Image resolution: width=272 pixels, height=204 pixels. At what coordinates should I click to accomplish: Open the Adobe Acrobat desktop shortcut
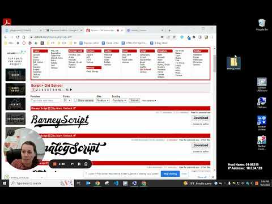point(7,22)
